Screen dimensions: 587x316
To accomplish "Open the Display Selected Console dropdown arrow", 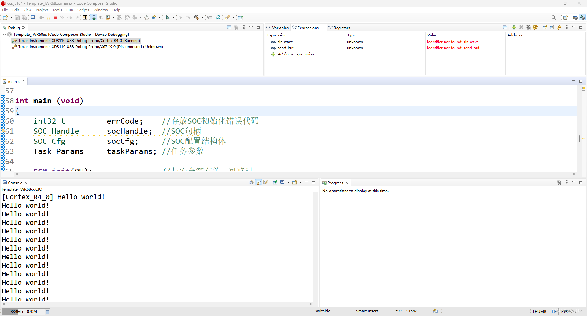I will click(x=288, y=183).
